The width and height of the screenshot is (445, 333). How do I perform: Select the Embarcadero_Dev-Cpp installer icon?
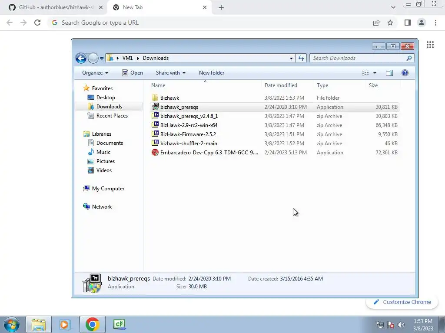pyautogui.click(x=155, y=152)
